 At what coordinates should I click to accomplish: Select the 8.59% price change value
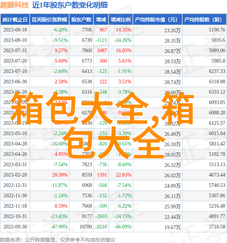pyautogui.click(x=61, y=206)
